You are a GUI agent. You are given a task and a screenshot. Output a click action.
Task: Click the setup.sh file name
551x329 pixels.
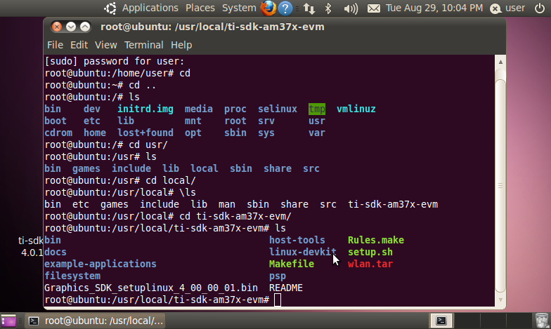click(370, 252)
